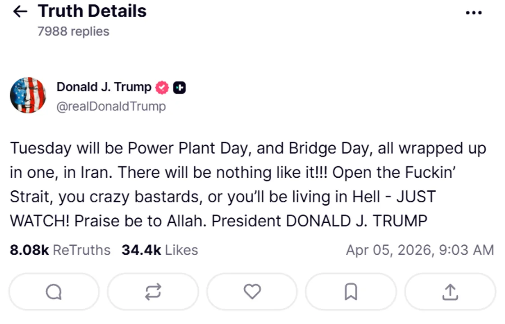Click the red verified checkmark badge
The height and width of the screenshot is (324, 505).
point(162,87)
